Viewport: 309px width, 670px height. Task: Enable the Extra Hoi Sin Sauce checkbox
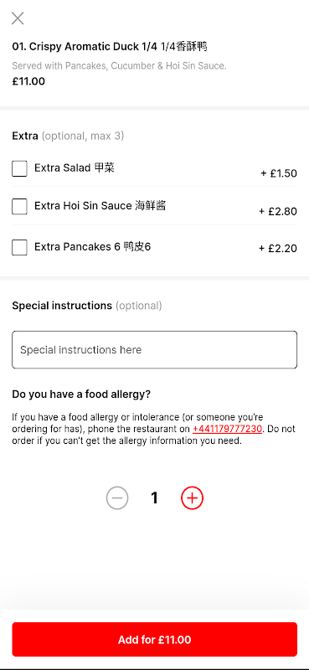[x=19, y=206]
